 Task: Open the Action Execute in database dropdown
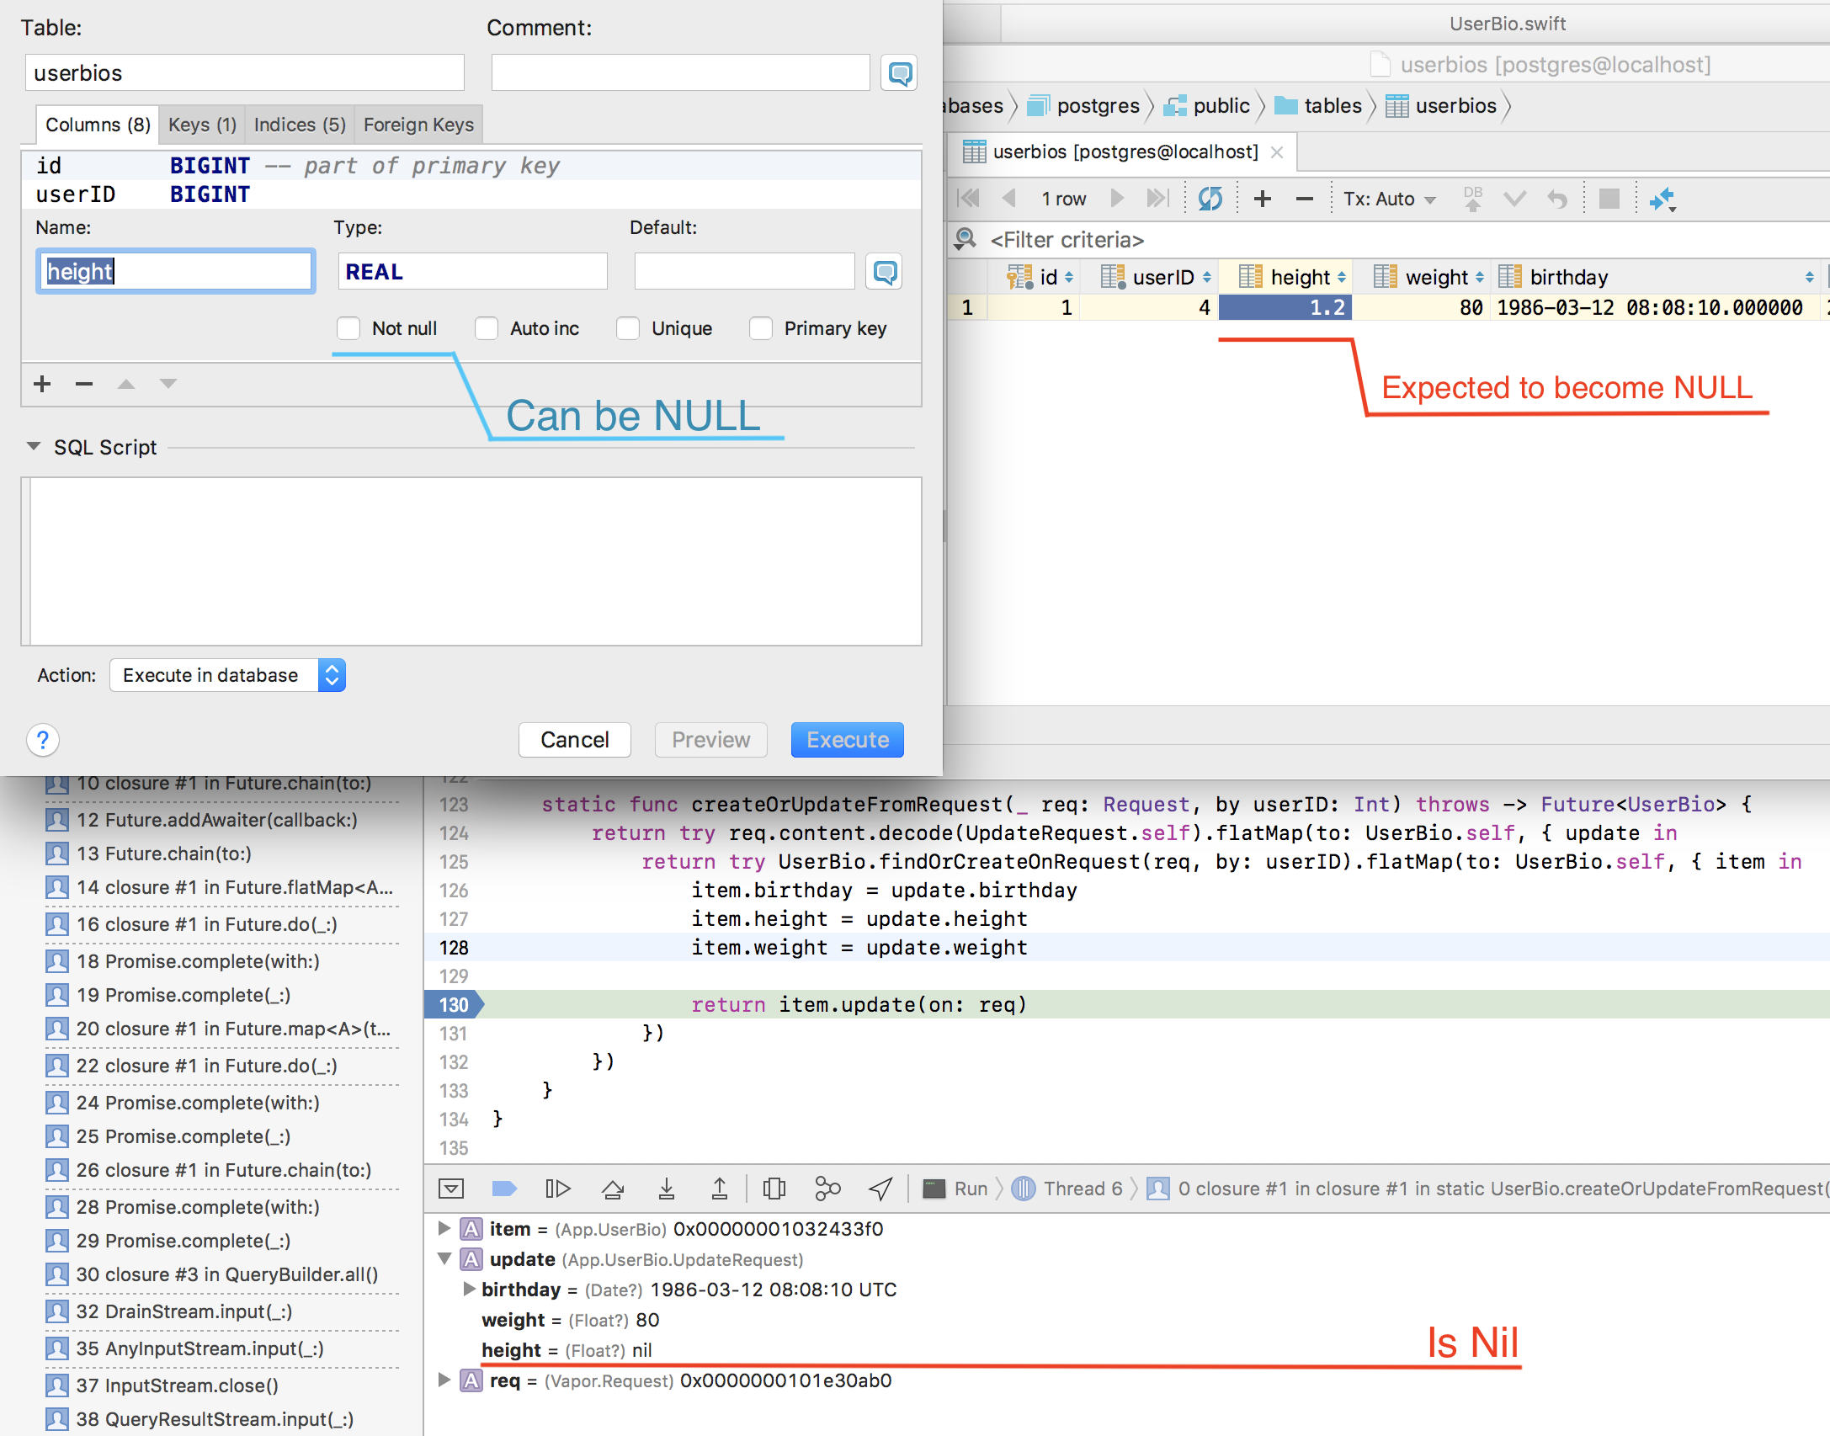[x=227, y=675]
